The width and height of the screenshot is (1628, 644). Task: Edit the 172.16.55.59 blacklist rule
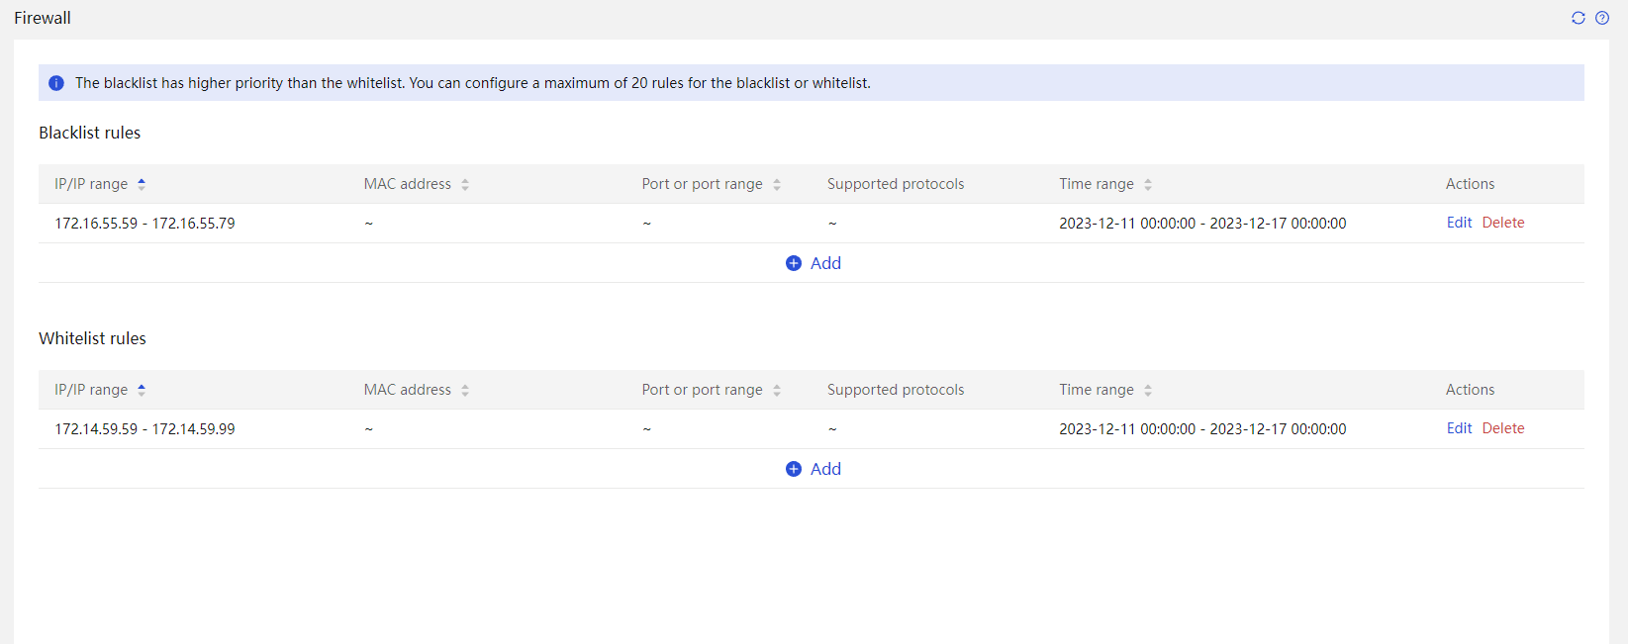pos(1459,223)
